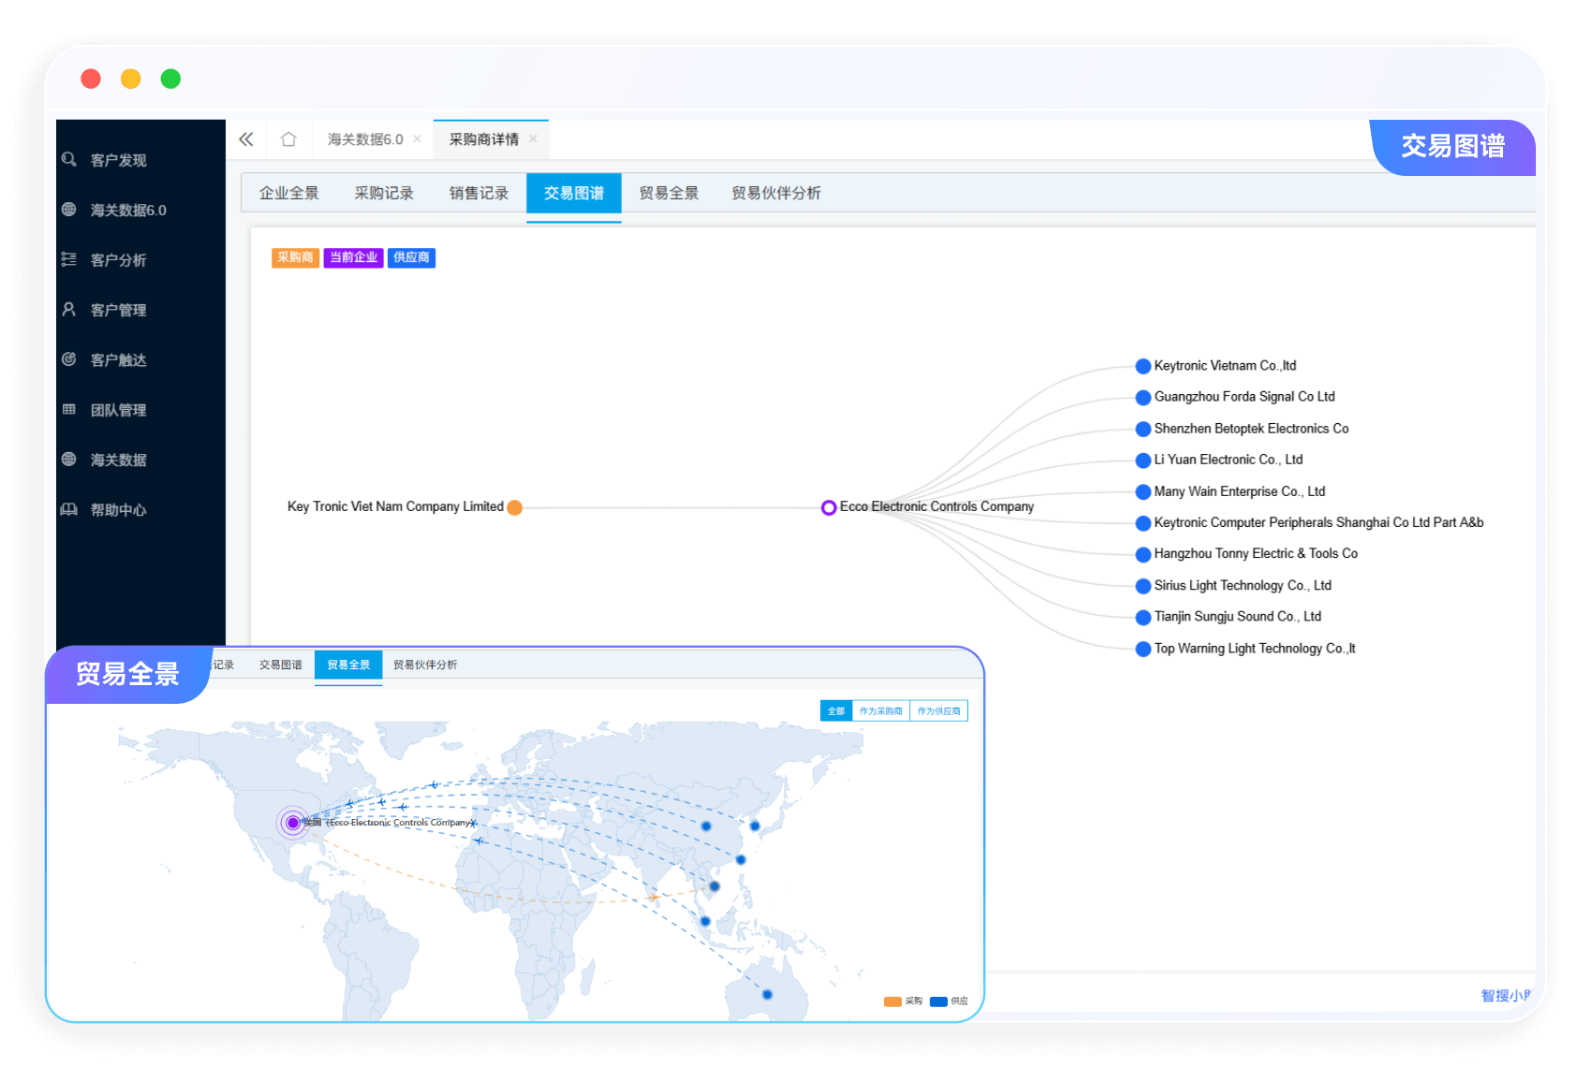
Task: Click the 客户分析 list icon
Action: click(x=69, y=259)
